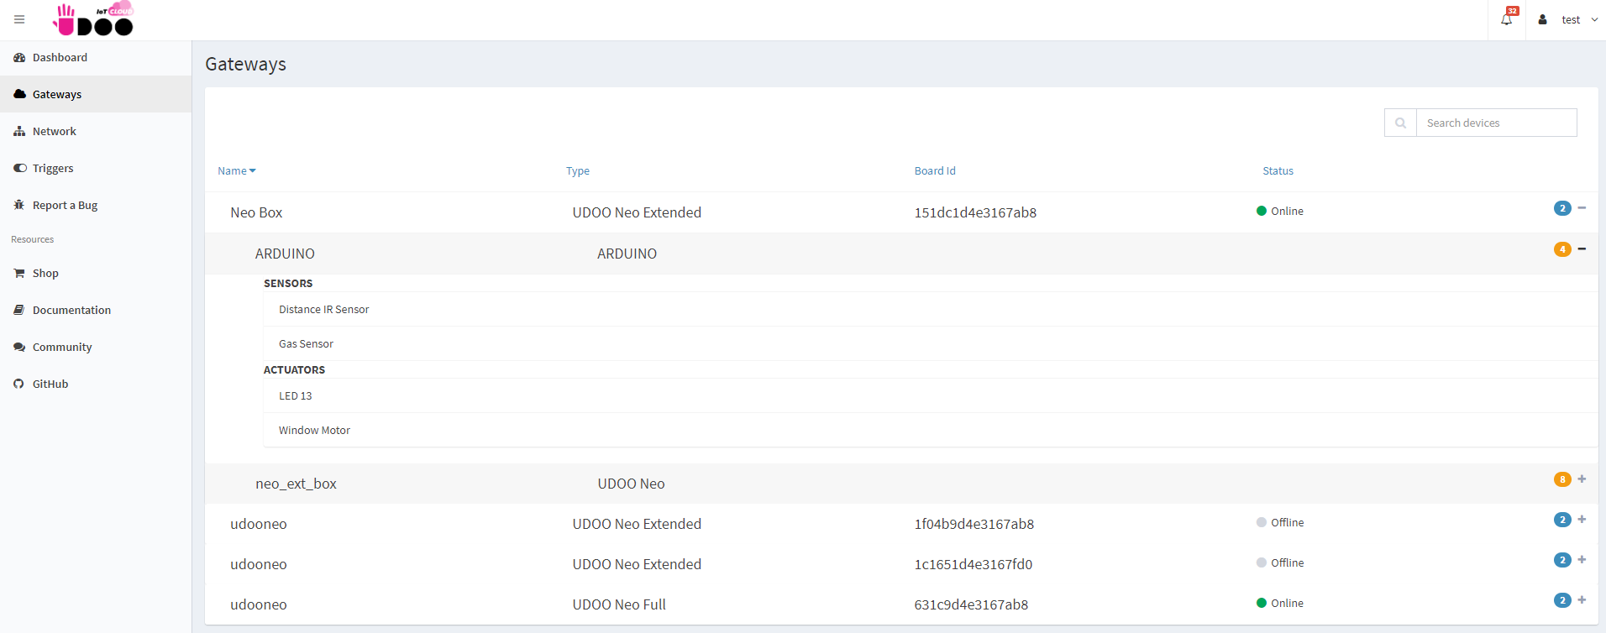Click the count badge on the 1c1651d4e3167fd0 row
The image size is (1606, 633).
(x=1562, y=560)
